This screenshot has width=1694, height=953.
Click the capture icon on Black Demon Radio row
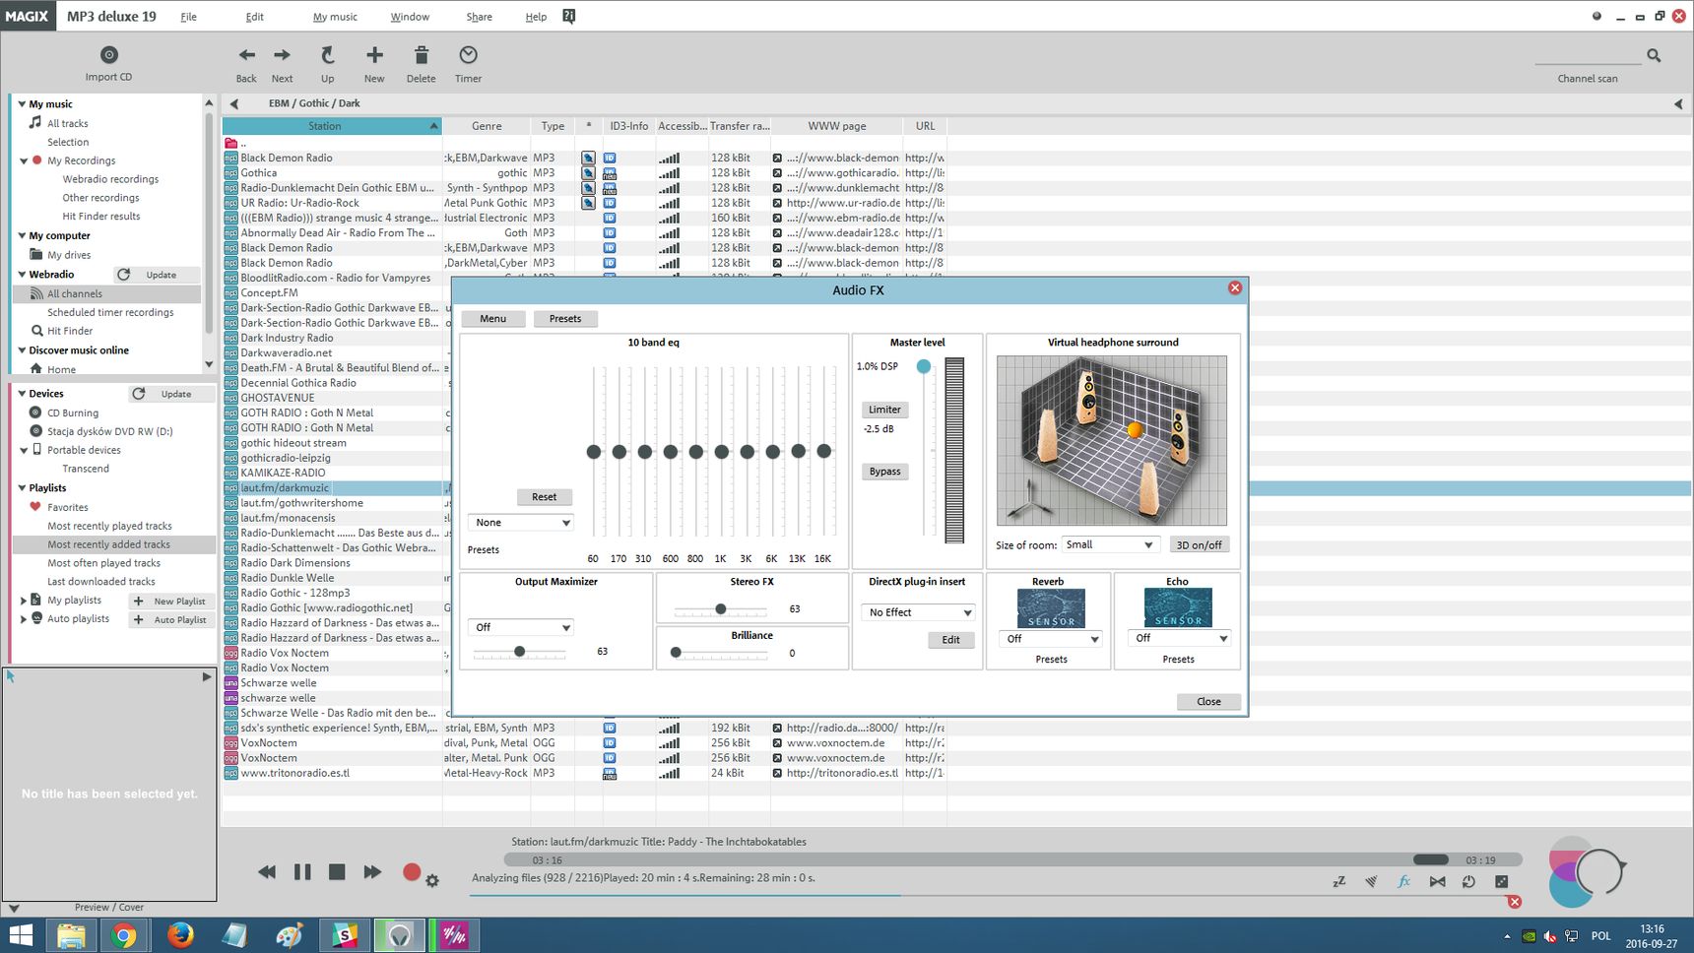click(588, 158)
